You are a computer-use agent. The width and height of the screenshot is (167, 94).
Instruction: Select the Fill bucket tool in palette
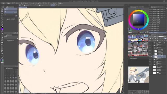tap(2, 42)
